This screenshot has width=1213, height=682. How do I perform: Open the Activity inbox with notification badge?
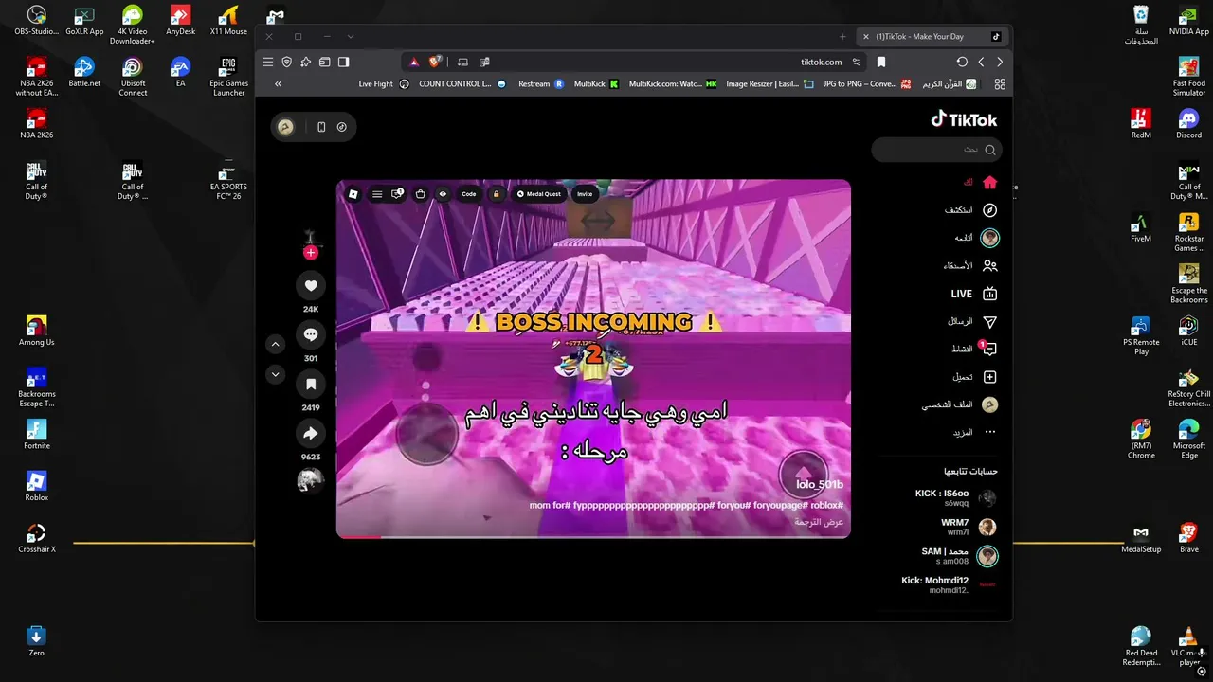989,349
